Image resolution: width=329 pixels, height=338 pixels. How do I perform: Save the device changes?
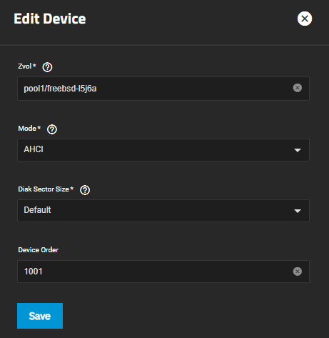40,316
